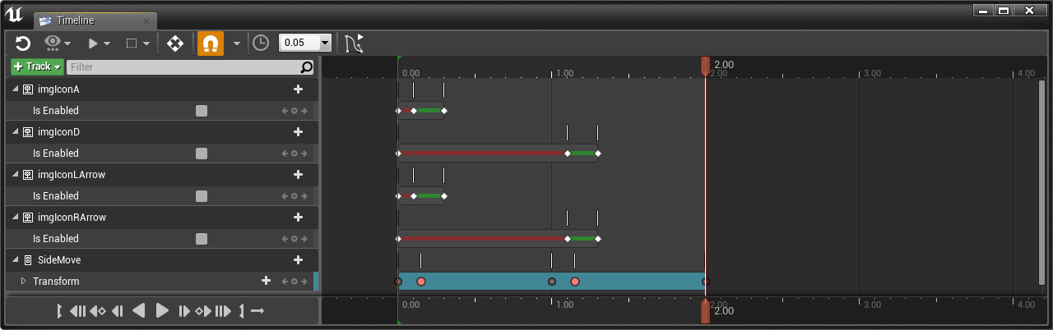
Task: Add key on imgIconA Is Enabled row
Action: 294,111
